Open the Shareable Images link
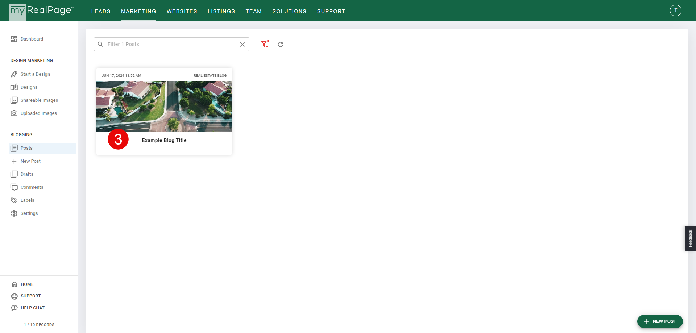This screenshot has height=333, width=696. [x=39, y=100]
